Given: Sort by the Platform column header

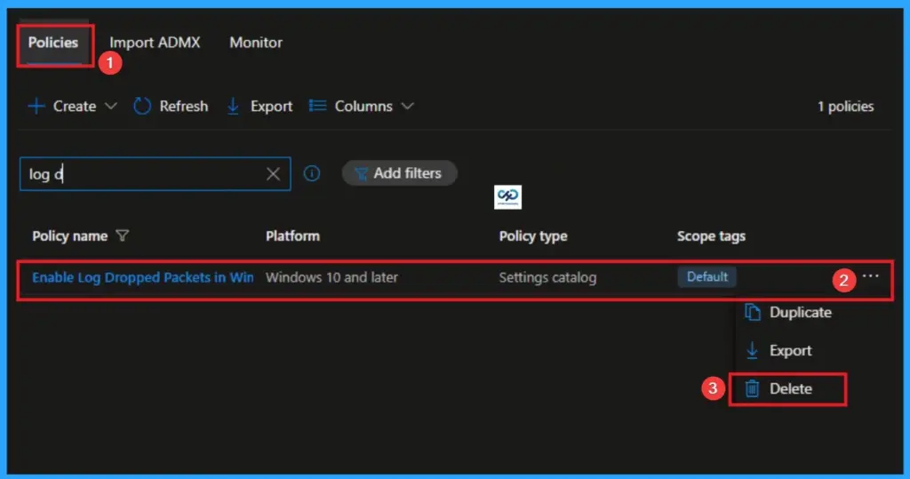Looking at the screenshot, I should [292, 236].
